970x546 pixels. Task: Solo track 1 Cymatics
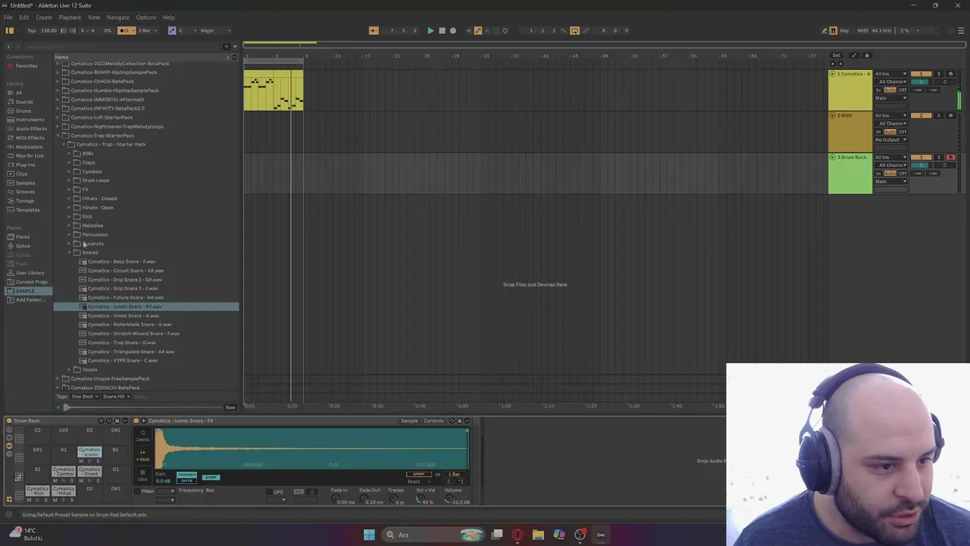(939, 74)
